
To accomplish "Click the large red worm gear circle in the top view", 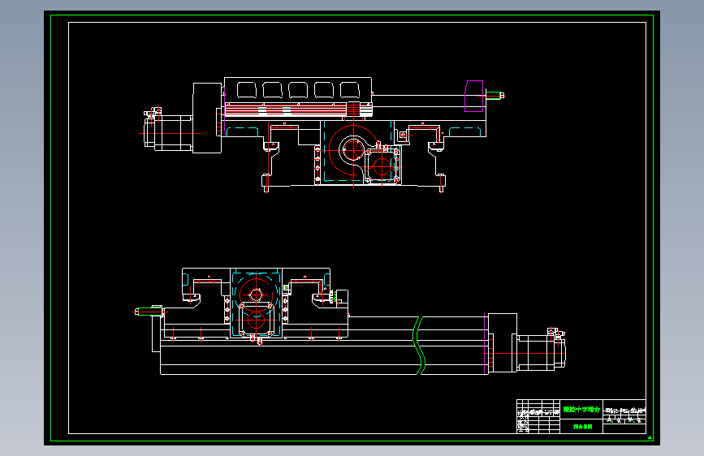I will (353, 150).
